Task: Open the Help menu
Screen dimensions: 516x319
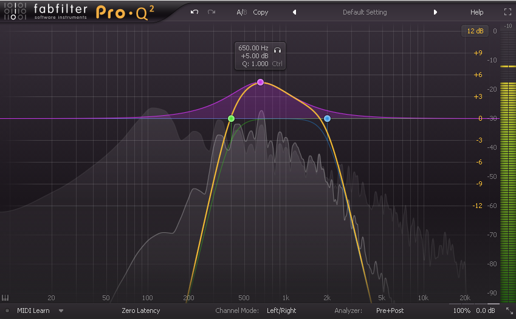Action: coord(476,12)
